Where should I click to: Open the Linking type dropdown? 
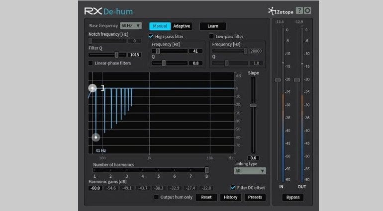250,171
